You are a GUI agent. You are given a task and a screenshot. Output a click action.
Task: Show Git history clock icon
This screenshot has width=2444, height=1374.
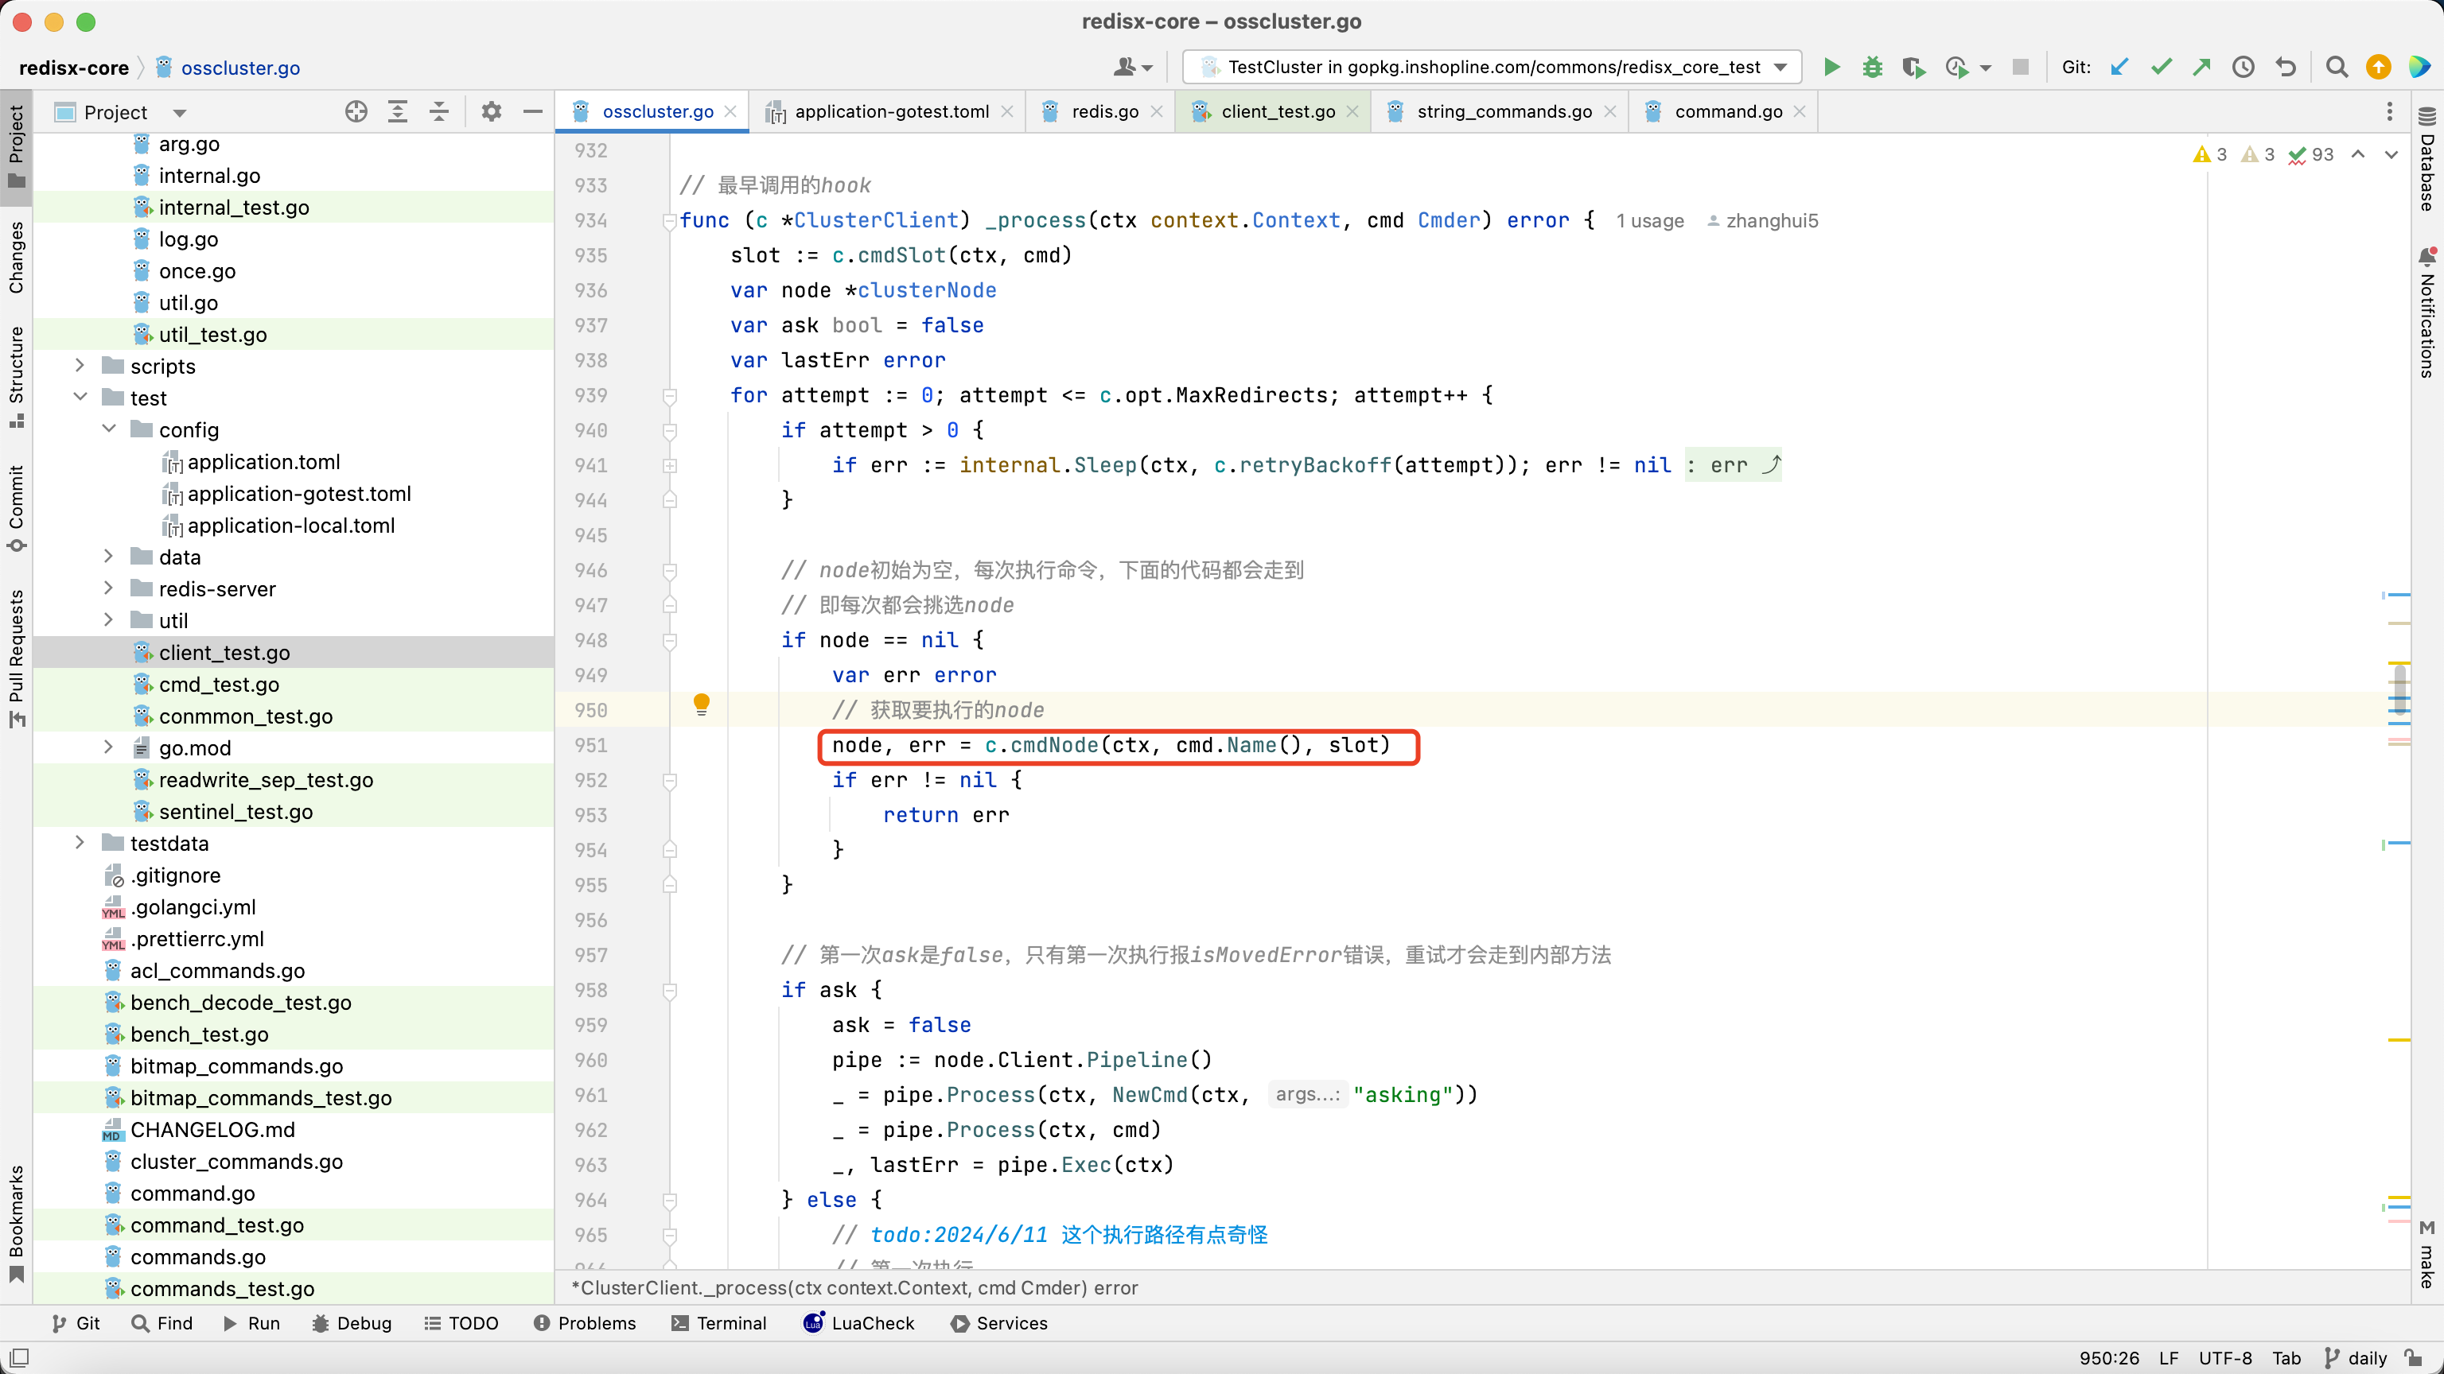(2243, 68)
